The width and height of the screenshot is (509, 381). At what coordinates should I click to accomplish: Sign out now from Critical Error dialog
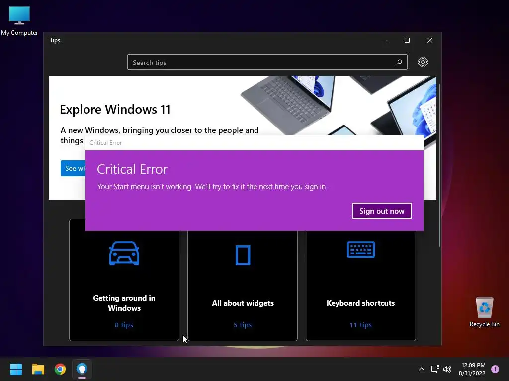[382, 211]
